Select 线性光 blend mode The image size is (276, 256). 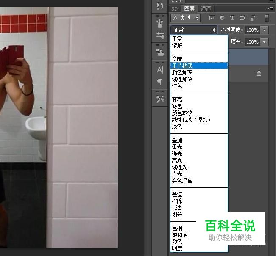point(199,167)
